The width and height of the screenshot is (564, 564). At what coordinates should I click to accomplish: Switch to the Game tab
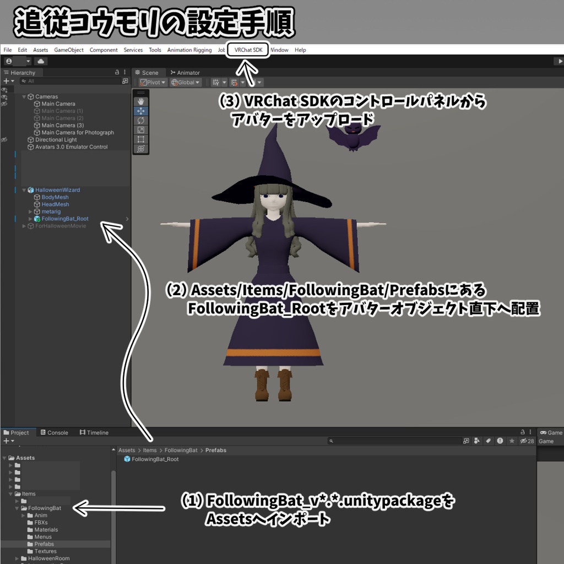pos(551,432)
